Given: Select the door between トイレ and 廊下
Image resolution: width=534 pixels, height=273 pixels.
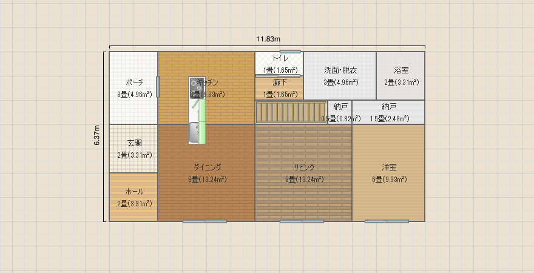Looking at the screenshot, I should 278,76.
